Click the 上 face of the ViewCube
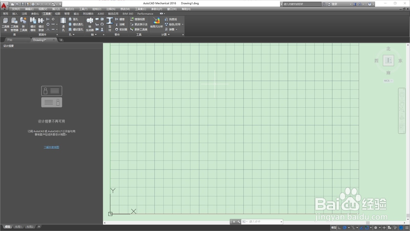Image resolution: width=410 pixels, height=231 pixels. point(388,61)
